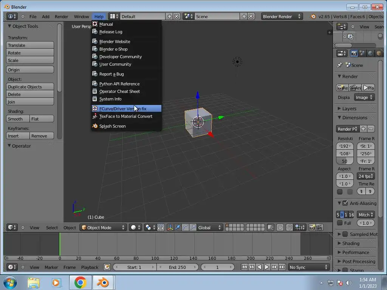Click the OpenGL render image camera icon
The image size is (387, 290).
click(312, 227)
